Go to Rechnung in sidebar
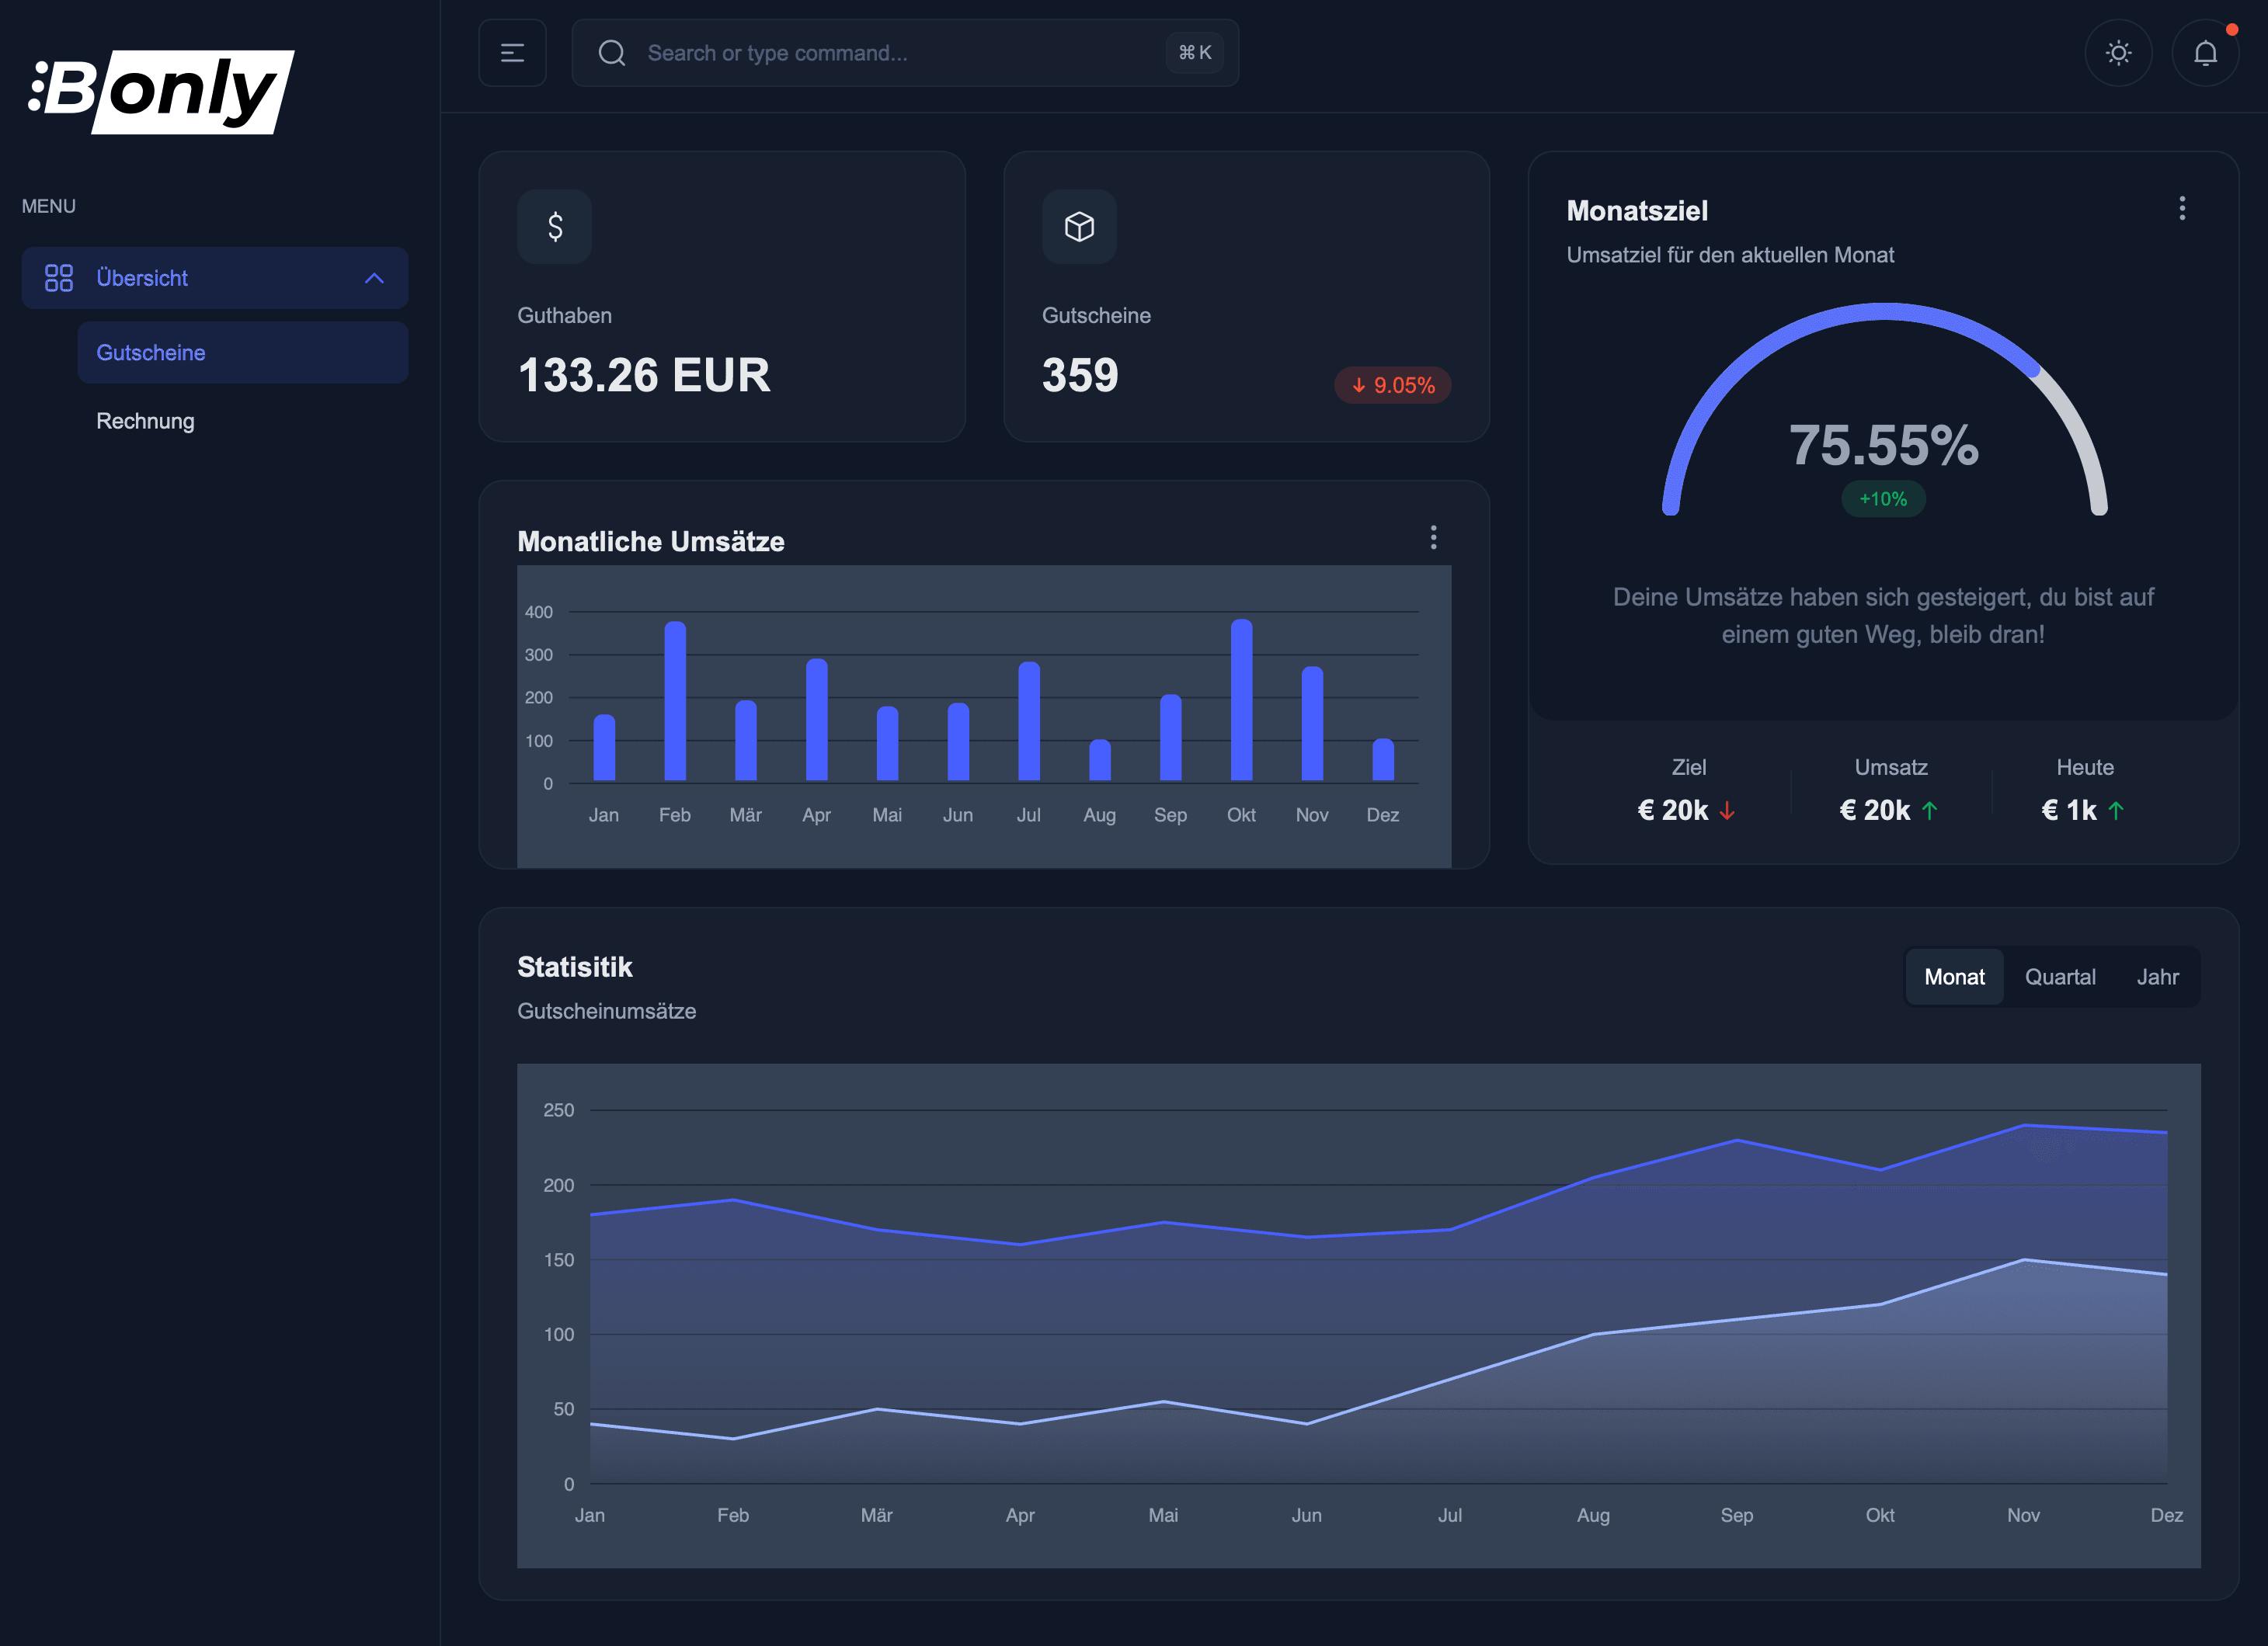2268x1646 pixels. click(x=145, y=421)
